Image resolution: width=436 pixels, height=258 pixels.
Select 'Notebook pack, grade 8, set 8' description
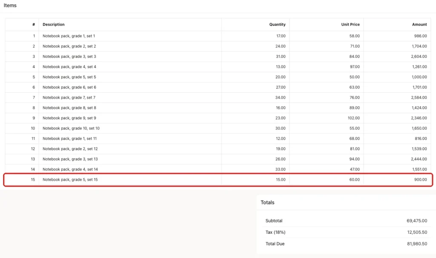tap(69, 108)
